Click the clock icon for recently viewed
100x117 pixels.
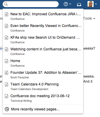(x=7, y=109)
